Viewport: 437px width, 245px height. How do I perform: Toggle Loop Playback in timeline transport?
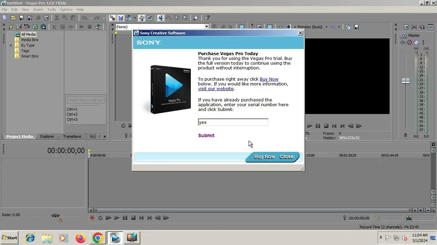tap(100, 218)
